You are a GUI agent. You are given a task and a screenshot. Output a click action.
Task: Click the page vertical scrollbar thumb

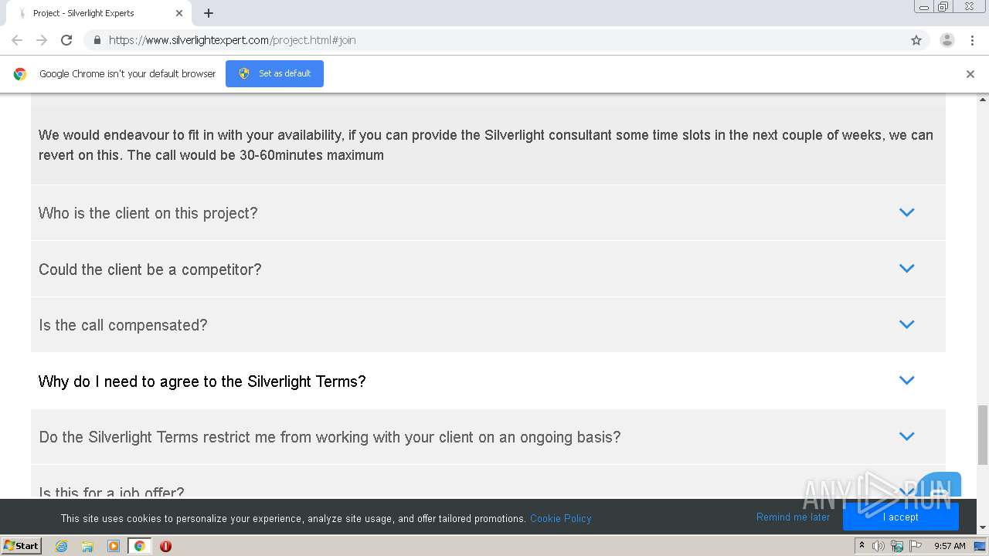[983, 434]
